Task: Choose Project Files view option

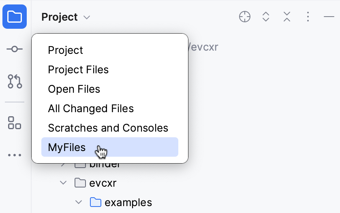Action: [x=78, y=70]
